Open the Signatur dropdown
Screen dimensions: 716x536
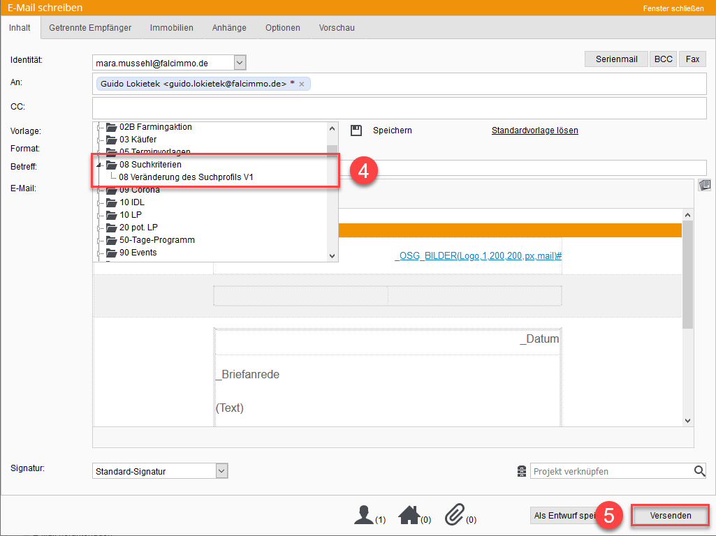(x=221, y=471)
